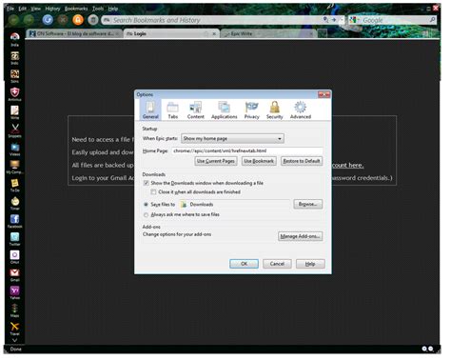Expand more sidebar items with down chevron
451x360 pixels.
(14, 340)
